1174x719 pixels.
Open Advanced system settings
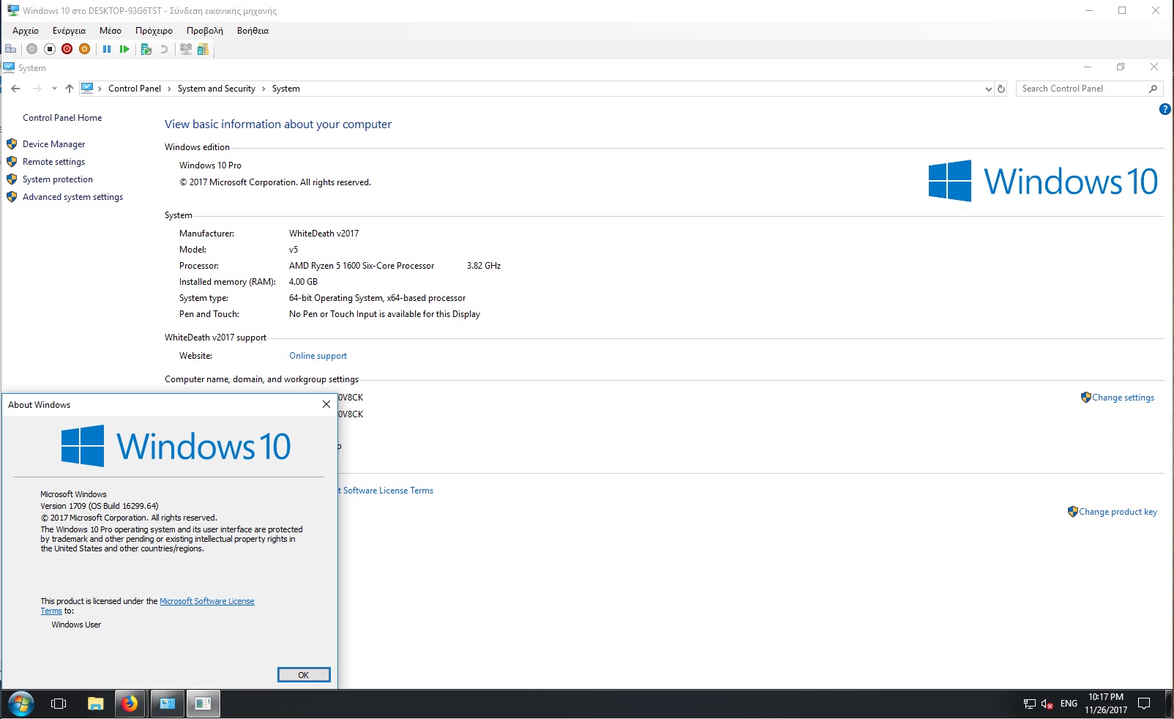72,197
